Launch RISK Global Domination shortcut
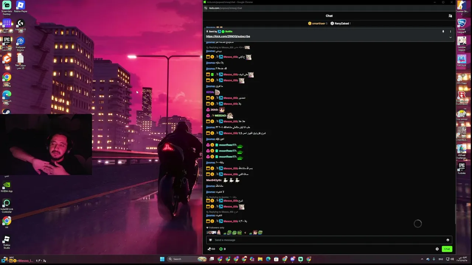Screen dimensions: 472x265 [x=462, y=98]
